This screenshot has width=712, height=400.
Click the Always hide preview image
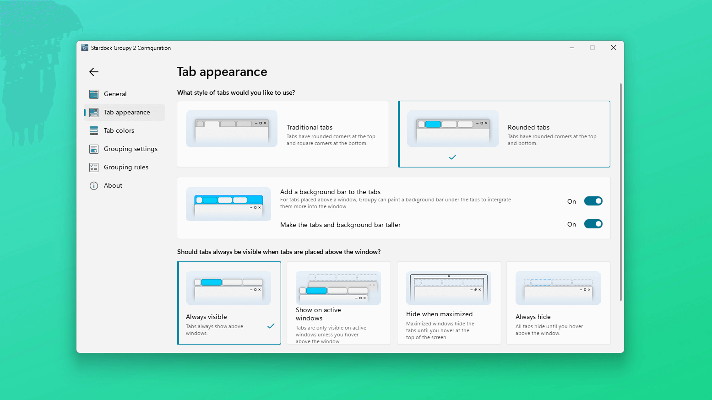point(558,288)
